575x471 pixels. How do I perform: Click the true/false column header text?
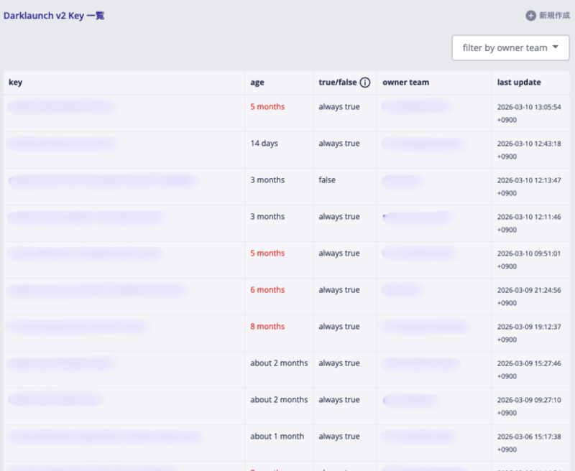click(x=337, y=83)
